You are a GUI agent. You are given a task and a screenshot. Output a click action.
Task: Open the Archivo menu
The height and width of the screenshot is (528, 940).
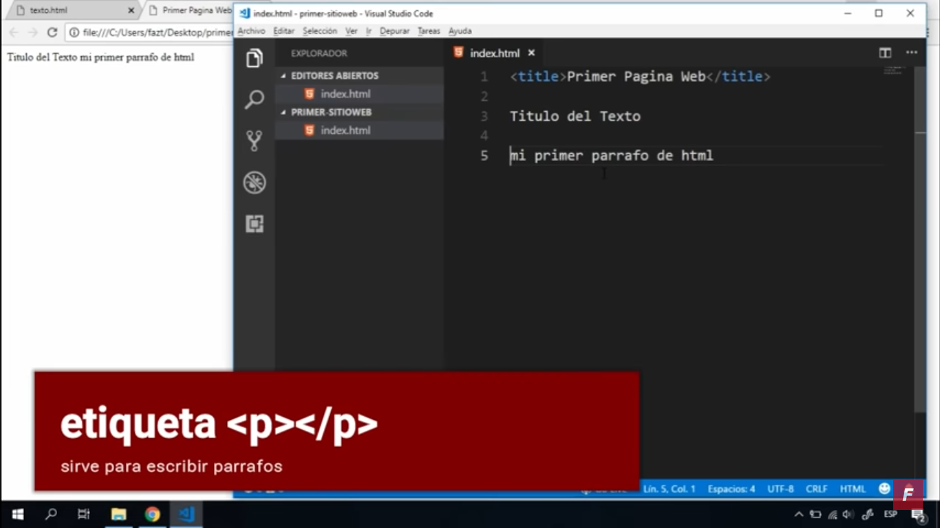tap(251, 31)
